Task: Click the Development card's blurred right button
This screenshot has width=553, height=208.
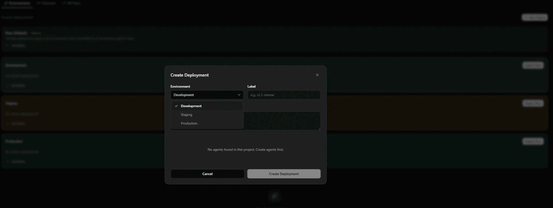Action: click(533, 65)
